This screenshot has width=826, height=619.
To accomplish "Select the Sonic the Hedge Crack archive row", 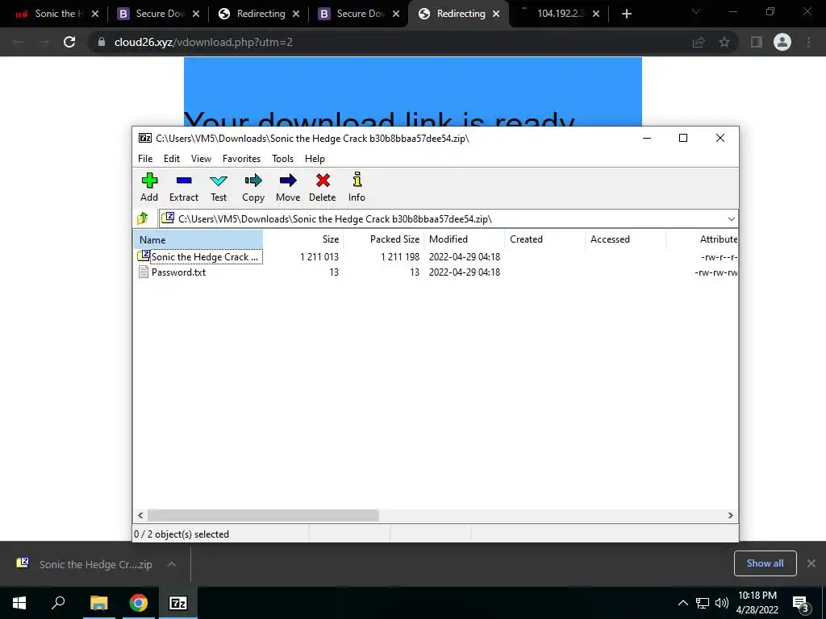I will [x=436, y=257].
